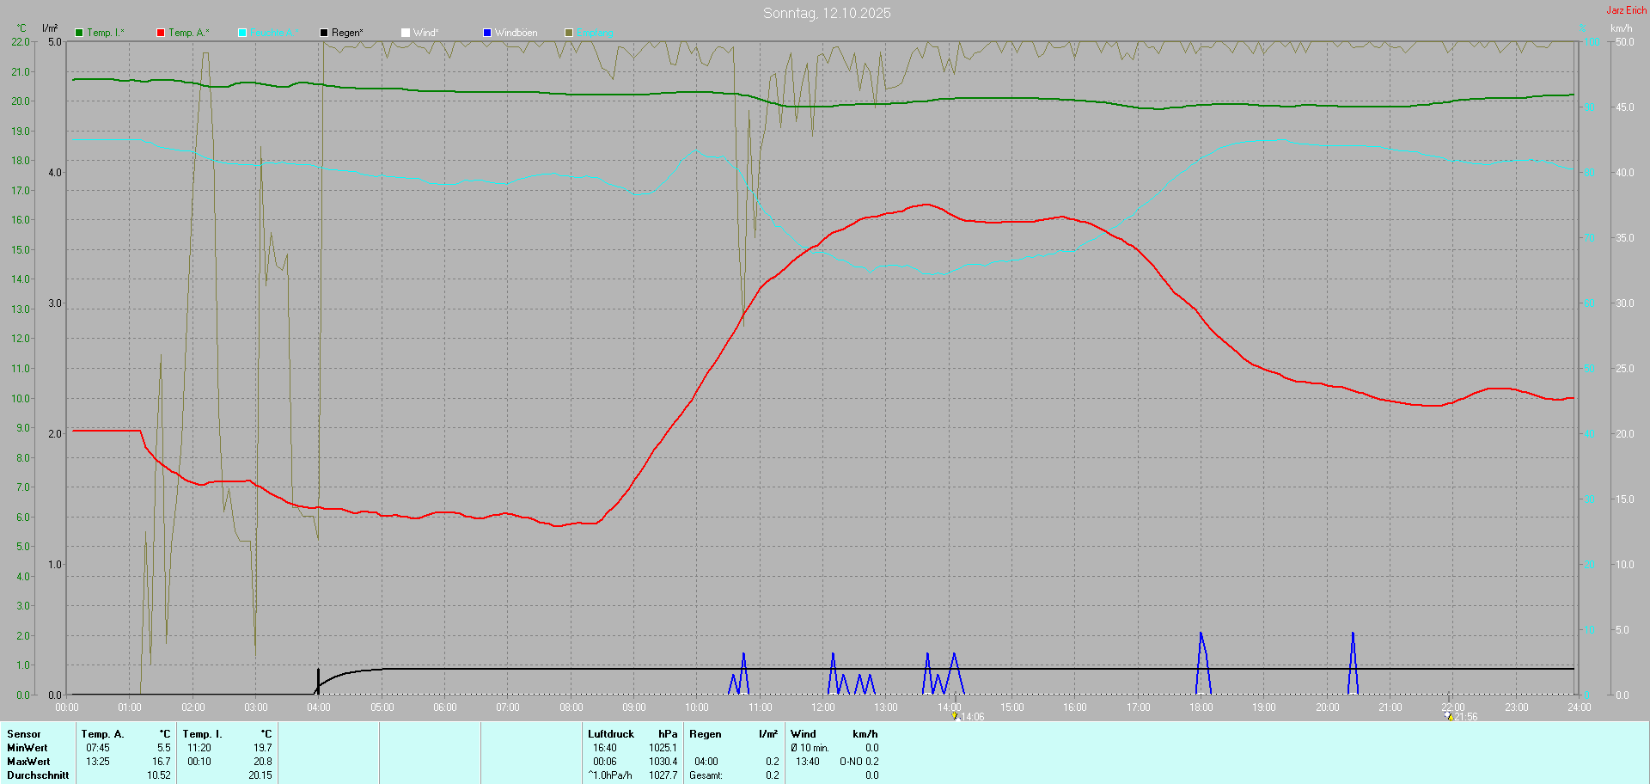Viewport: 1650px width, 784px height.
Task: Click the Temp. I. minimum time 11:20
Action: [199, 748]
